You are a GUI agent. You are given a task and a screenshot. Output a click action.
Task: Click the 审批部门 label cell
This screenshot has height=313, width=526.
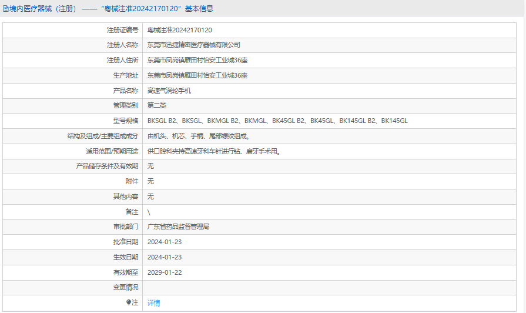click(73, 227)
